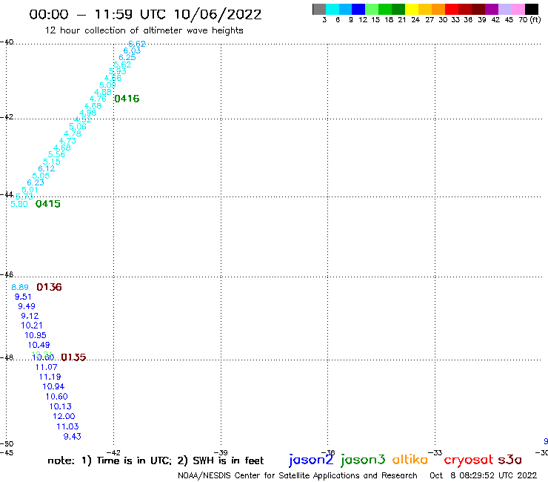Click the title '00:00 – 11:59 UTC 10/06/2022'
The height and width of the screenshot is (482, 548).
click(x=145, y=14)
